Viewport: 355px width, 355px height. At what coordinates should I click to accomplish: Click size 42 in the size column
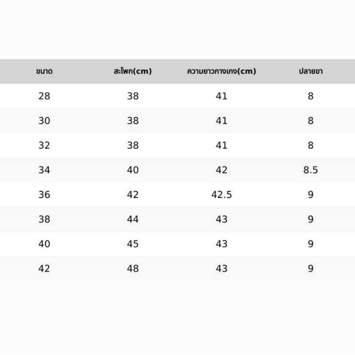point(44,269)
